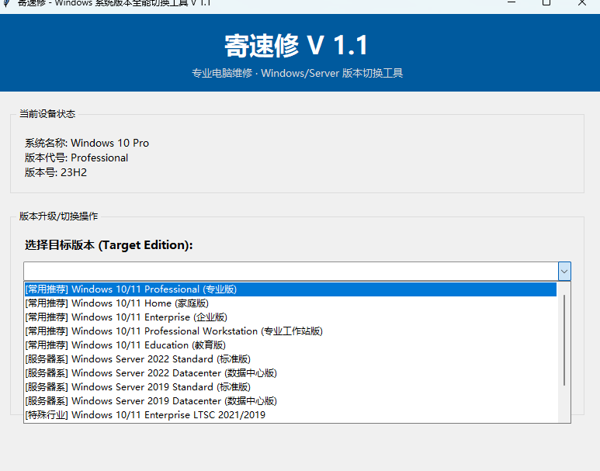Select Professional Workstation (专业工作站版) edition
600x471 pixels.
(173, 331)
